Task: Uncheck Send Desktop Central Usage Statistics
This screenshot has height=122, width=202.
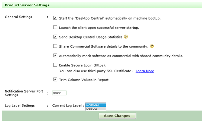Action: point(55,37)
